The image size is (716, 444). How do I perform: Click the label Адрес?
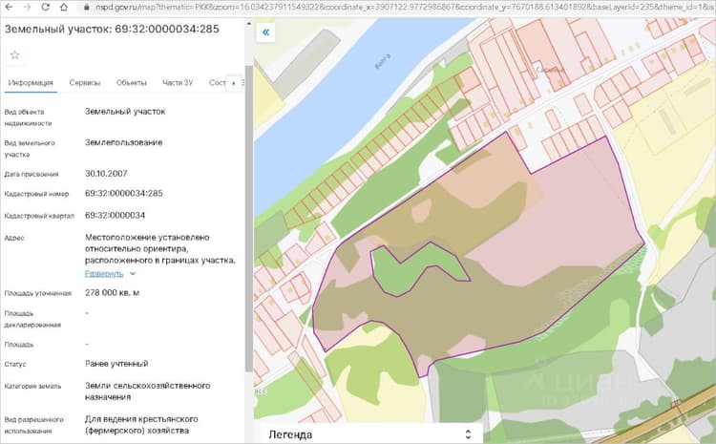coord(14,238)
